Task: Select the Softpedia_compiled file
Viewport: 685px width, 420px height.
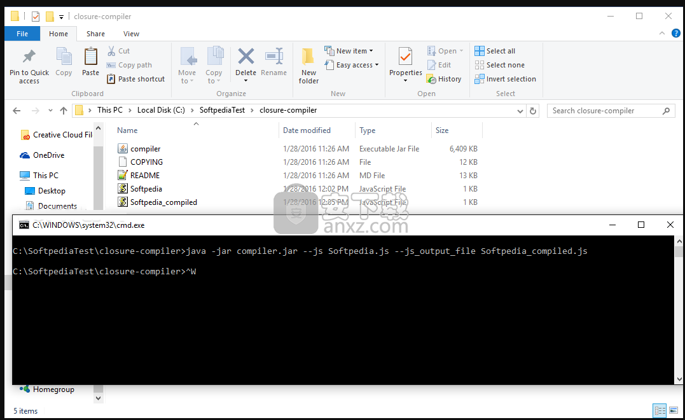Action: tap(163, 202)
